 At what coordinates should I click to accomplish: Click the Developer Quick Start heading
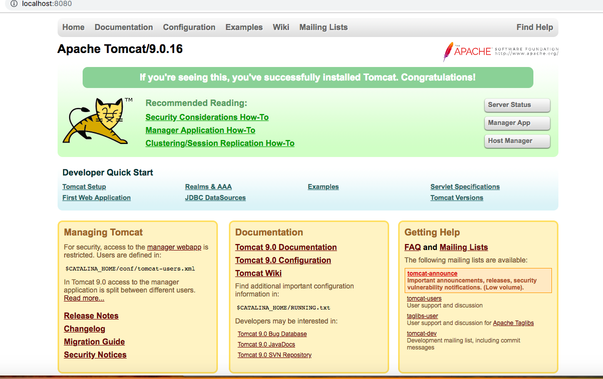point(108,172)
